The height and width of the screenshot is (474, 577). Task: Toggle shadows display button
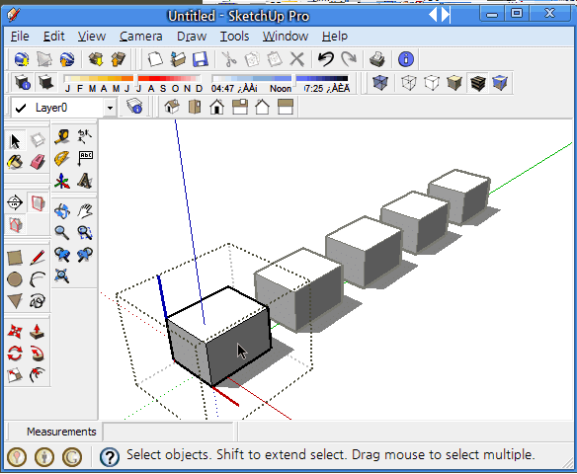coord(46,82)
